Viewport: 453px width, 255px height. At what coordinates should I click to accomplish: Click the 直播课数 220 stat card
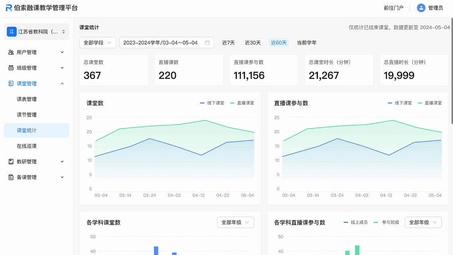pyautogui.click(x=189, y=70)
